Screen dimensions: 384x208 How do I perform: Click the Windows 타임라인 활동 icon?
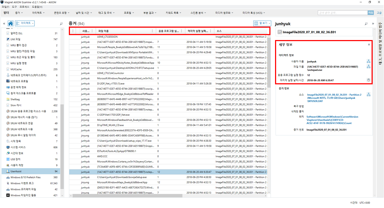[8, 195]
